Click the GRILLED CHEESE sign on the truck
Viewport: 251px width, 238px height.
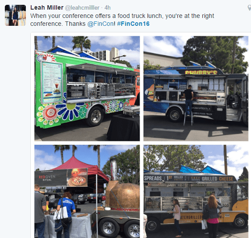click(x=217, y=179)
